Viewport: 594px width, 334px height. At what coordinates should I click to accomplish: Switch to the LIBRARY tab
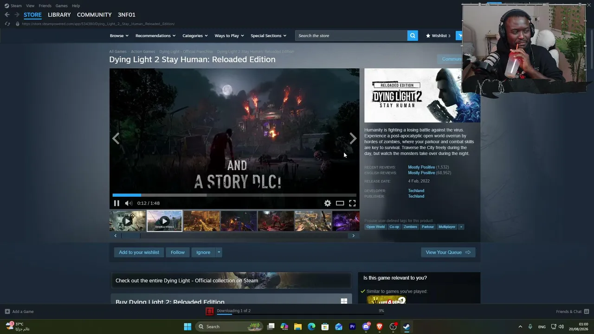(x=59, y=15)
